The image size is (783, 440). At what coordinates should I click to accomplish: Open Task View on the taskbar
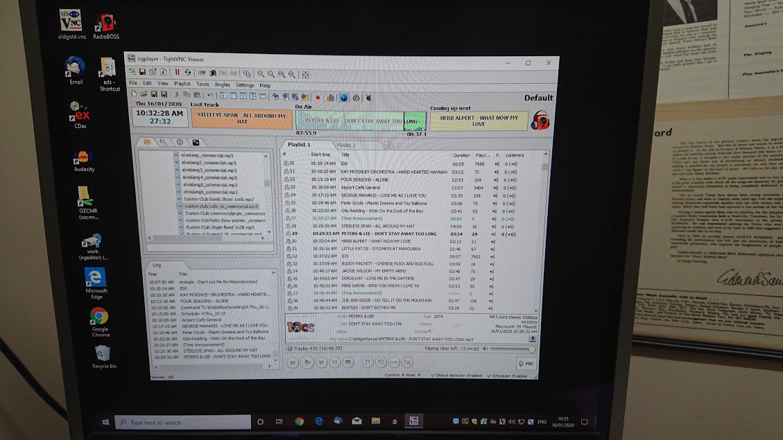coord(279,421)
